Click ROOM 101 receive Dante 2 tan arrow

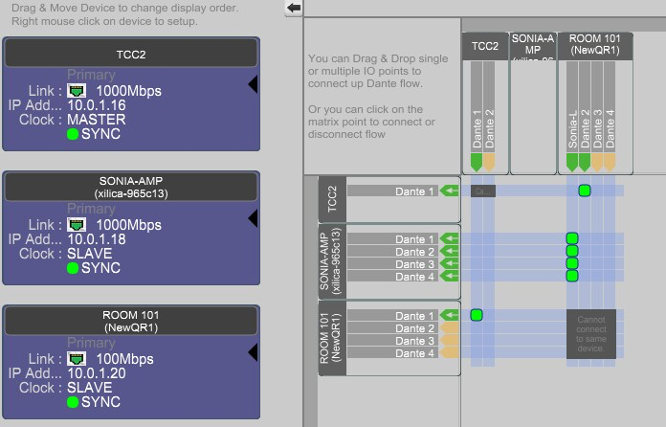click(x=450, y=328)
